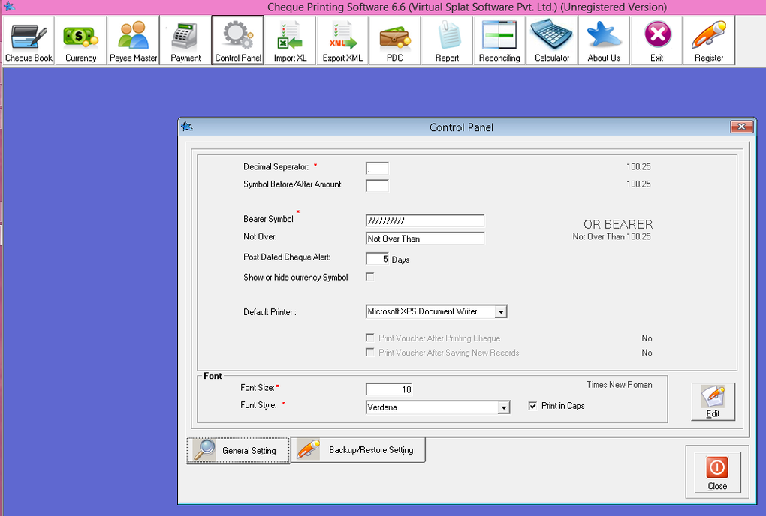Click the Control Panel gears icon
This screenshot has height=516, width=766.
pos(237,40)
